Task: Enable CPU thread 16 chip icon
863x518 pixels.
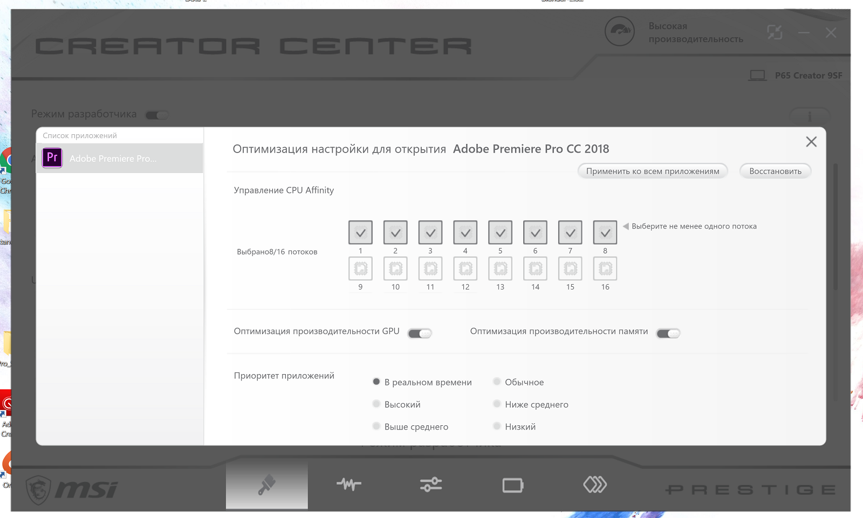Action: 605,268
